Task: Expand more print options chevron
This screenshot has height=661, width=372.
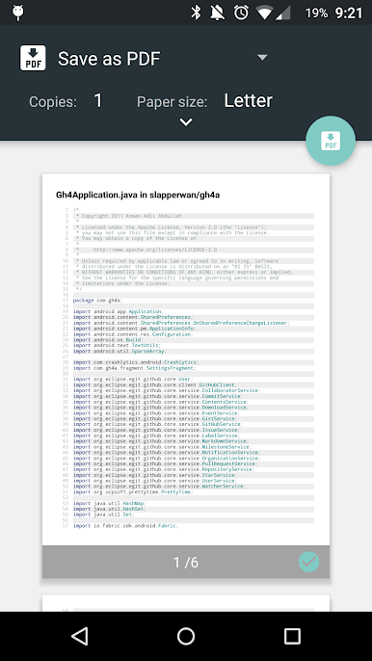Action: point(186,122)
